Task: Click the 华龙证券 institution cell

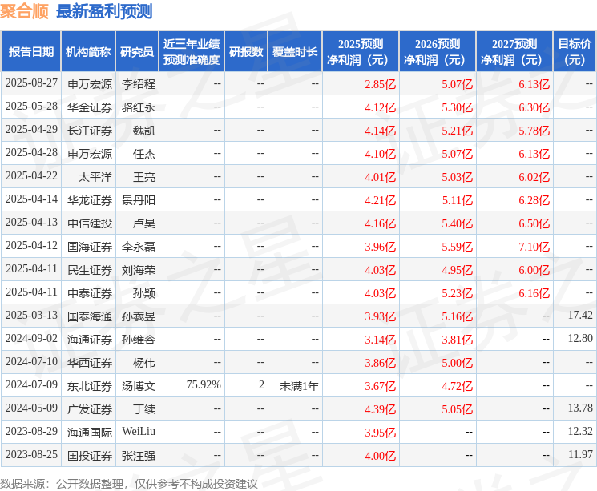Action: [90, 200]
